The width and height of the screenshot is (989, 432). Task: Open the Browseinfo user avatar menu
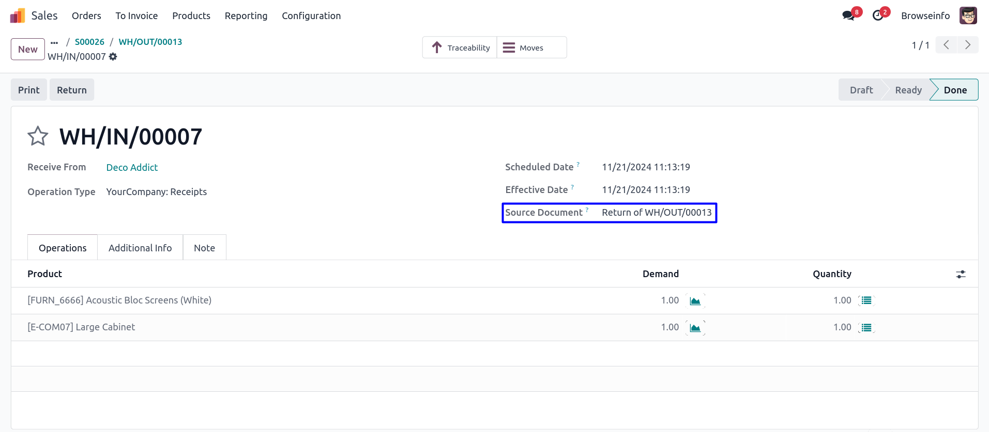[x=968, y=15]
